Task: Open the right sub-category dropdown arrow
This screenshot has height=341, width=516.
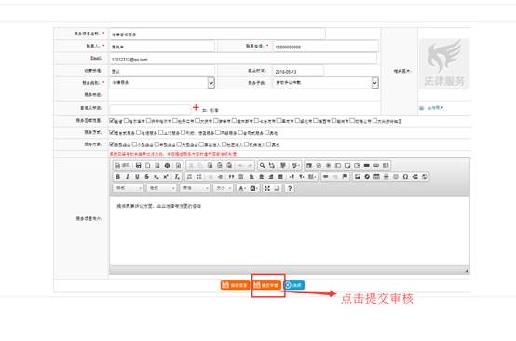Action: [x=374, y=83]
